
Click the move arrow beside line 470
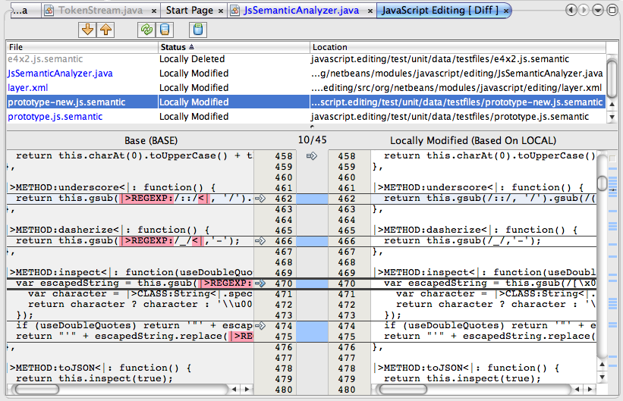click(260, 283)
